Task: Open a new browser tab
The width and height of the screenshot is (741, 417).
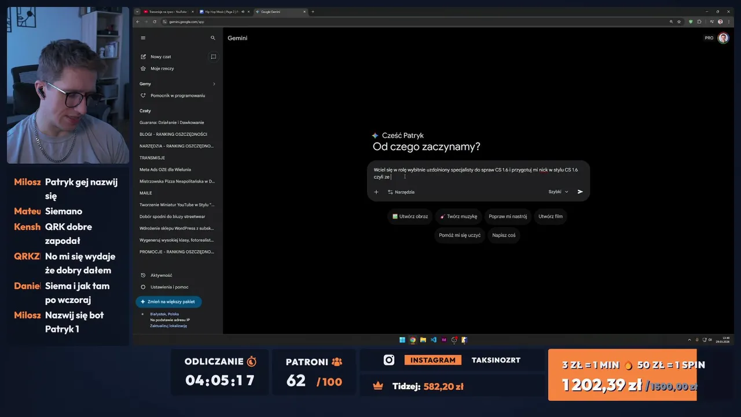Action: 313,12
